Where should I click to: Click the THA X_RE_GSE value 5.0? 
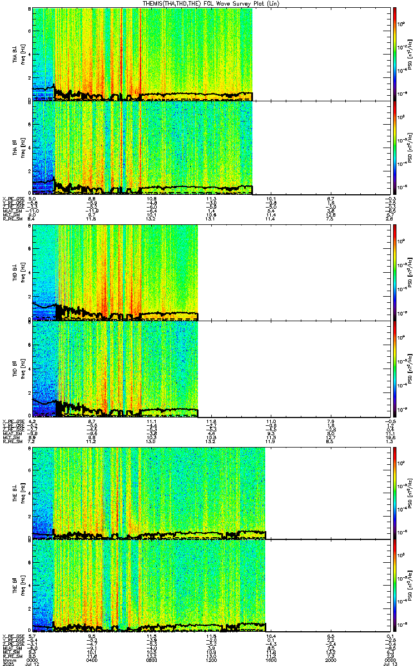(x=32, y=198)
